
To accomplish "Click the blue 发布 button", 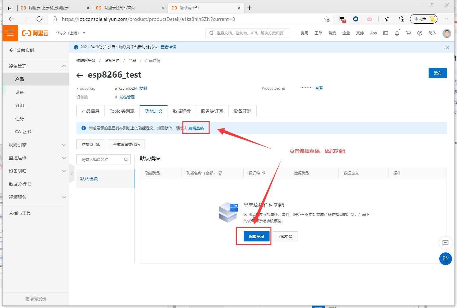I will point(437,73).
